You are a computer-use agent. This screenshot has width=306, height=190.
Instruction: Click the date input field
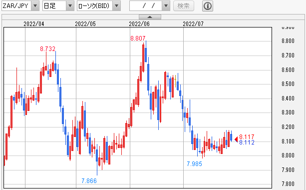(x=146, y=6)
